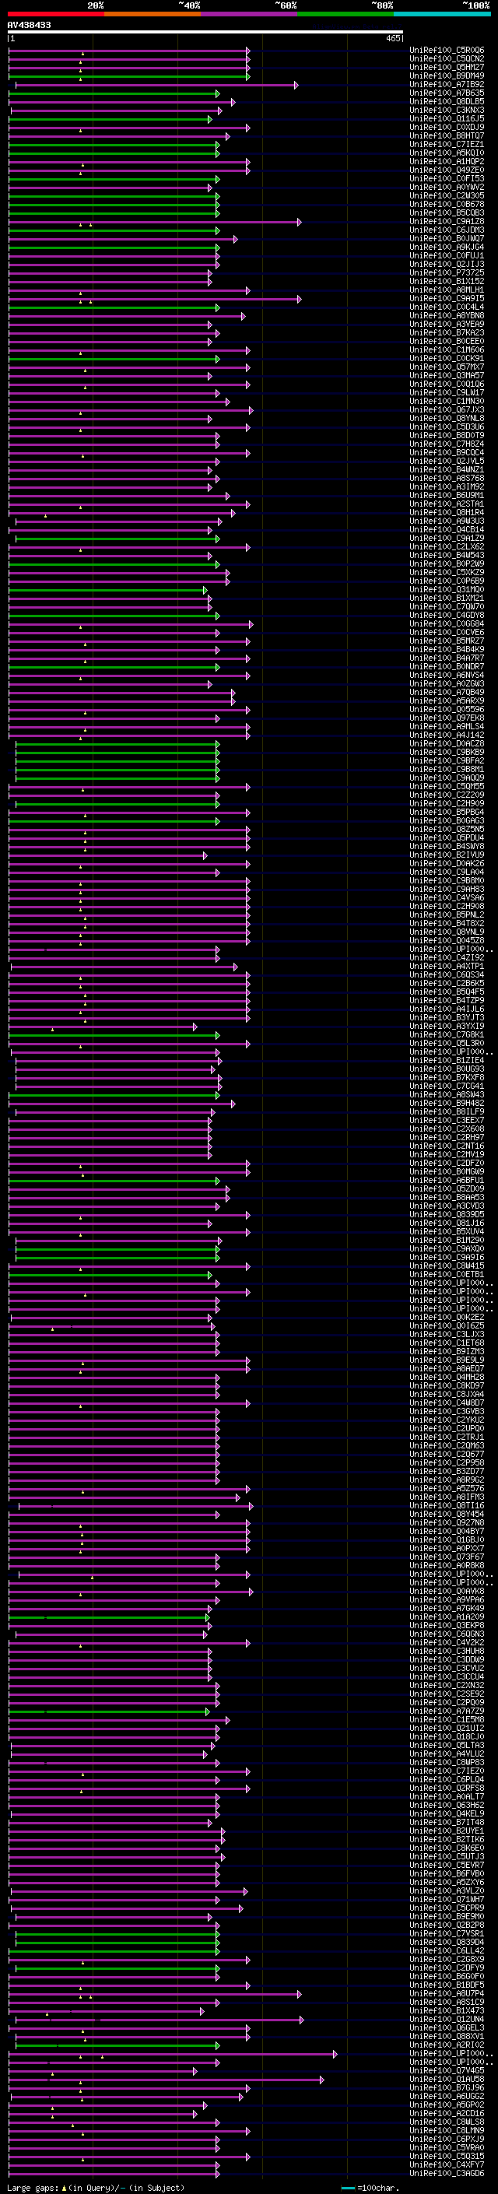Image resolution: width=498 pixels, height=2194 pixels.
Task: Click the green alignment bar for UniRef100_B9DM49
Action: 128,76
